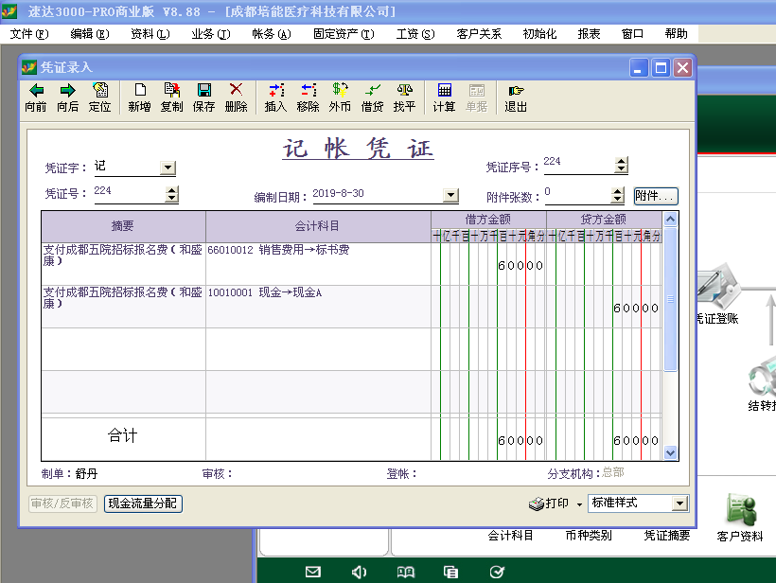Exit voucher entry with 退出

(516, 97)
